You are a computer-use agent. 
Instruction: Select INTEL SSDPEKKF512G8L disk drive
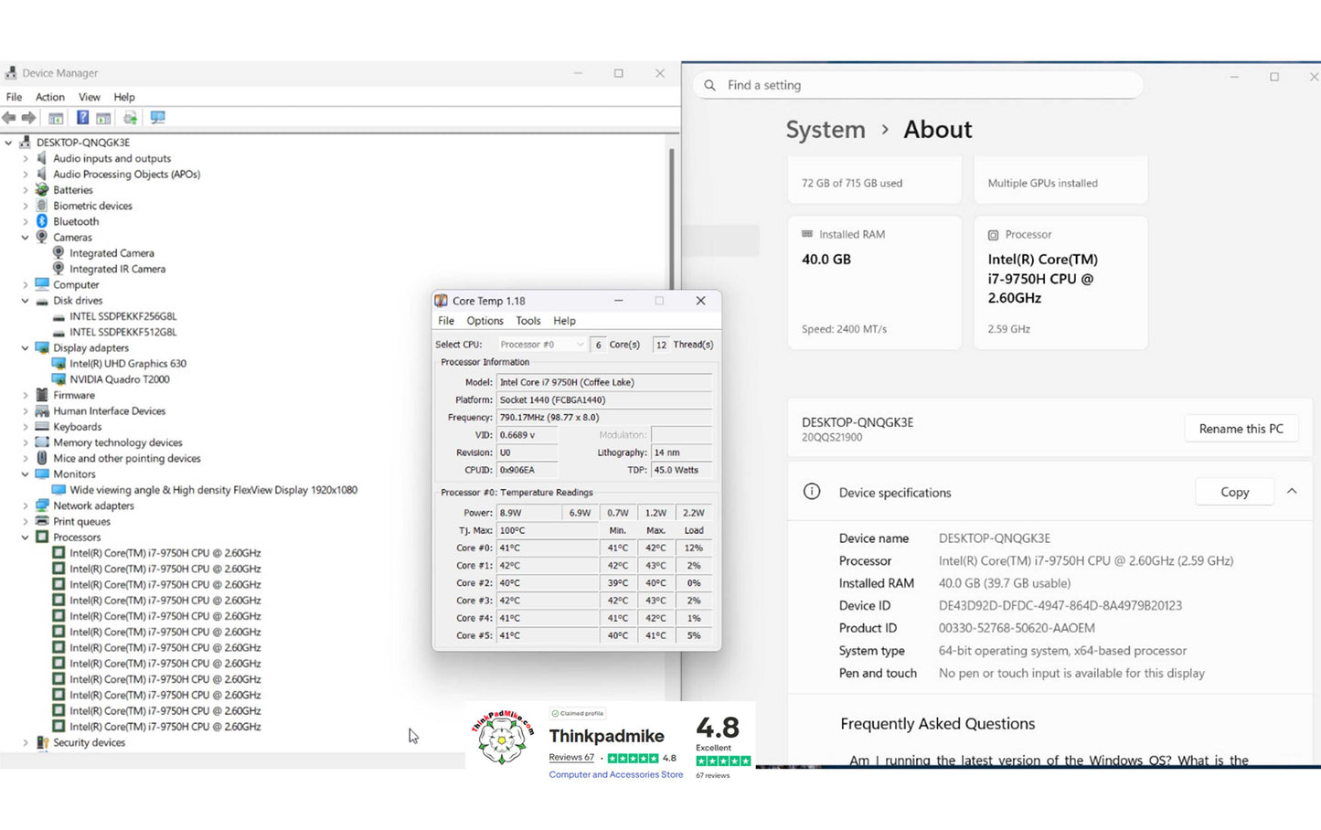click(x=123, y=332)
